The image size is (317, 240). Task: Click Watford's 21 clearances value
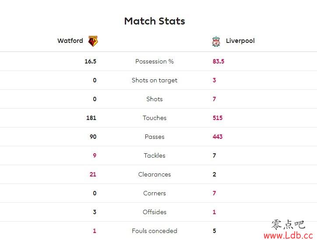[93, 174]
